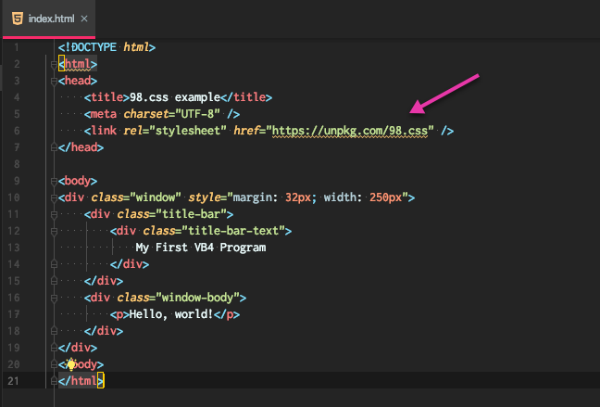Screen dimensions: 600x407
Task: Click the fold end marker on line 18
Action: click(x=54, y=331)
